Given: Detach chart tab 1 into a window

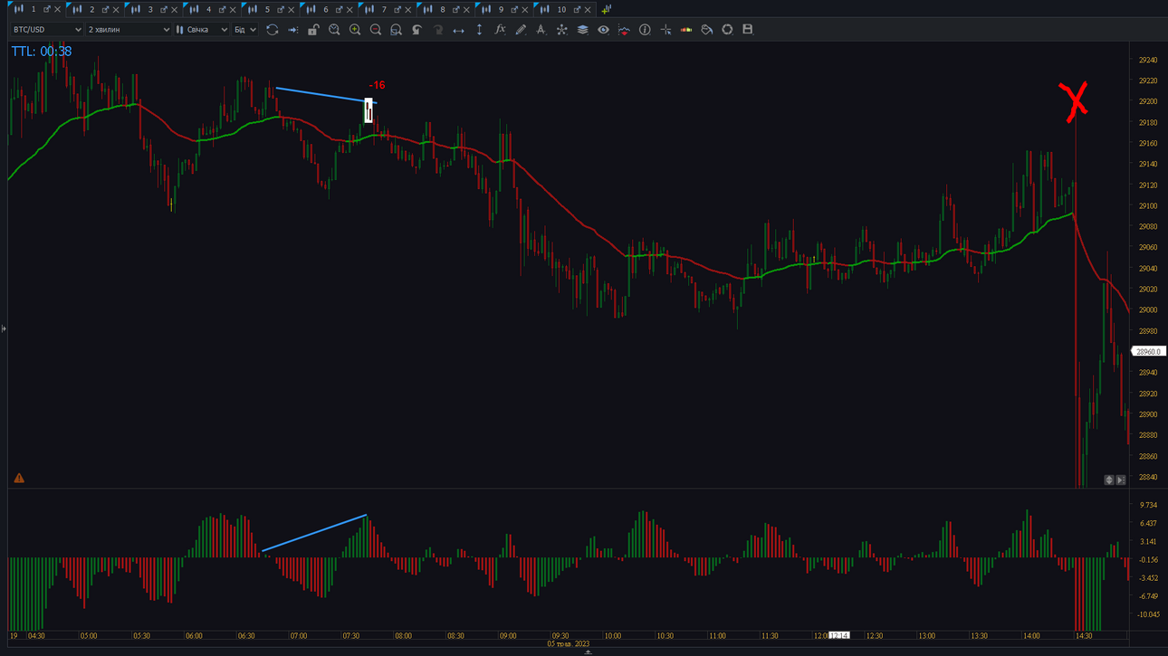Looking at the screenshot, I should (47, 9).
